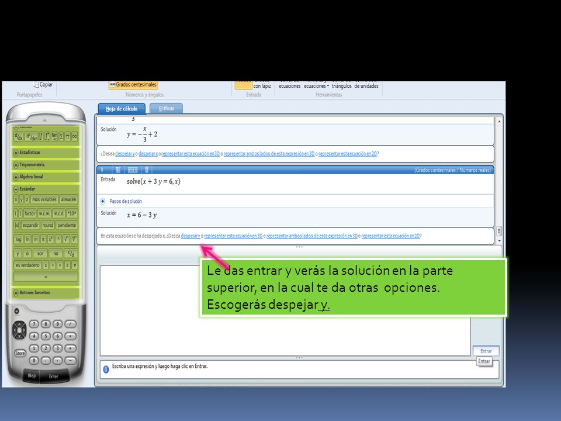Click the keypad plus (+) key
561x421 pixels.
click(70, 348)
